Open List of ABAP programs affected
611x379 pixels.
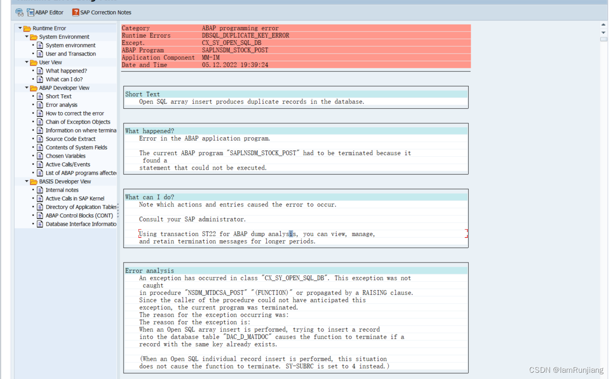coord(81,173)
